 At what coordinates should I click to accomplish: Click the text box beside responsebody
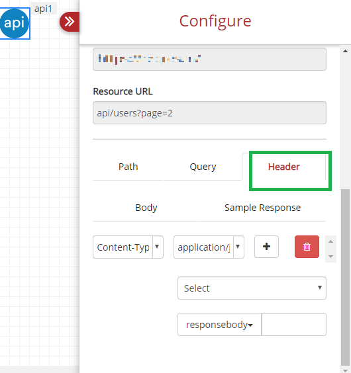[294, 325]
